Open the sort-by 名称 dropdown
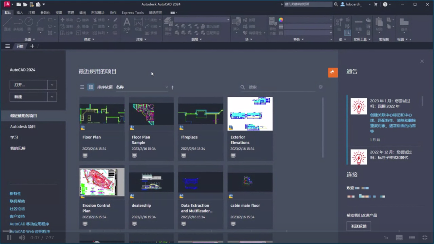The width and height of the screenshot is (434, 244). (x=142, y=87)
